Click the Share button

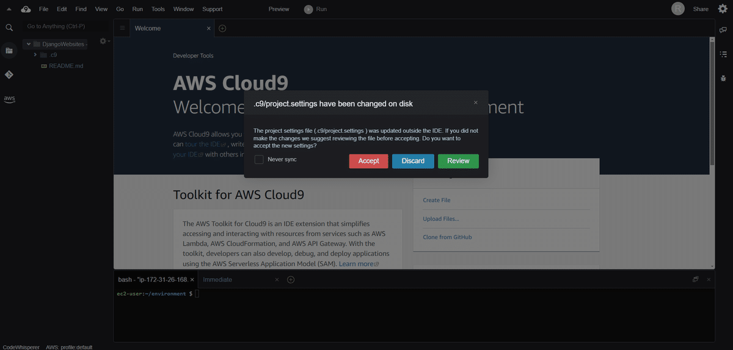click(701, 9)
